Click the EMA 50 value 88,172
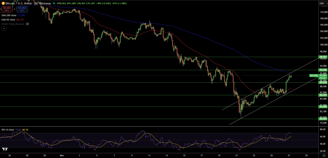 pos(20,19)
